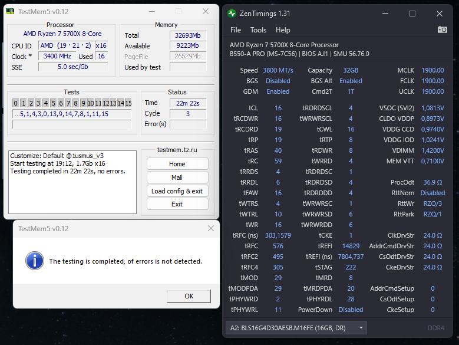Open the File menu in ZenTimings

(235, 30)
